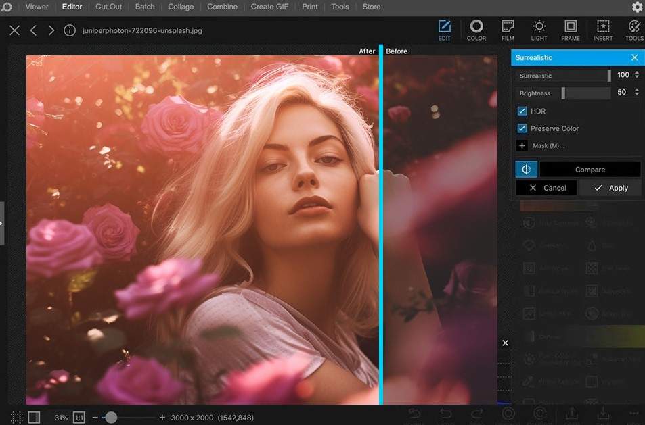Click Cancel in Surrealistic panel

[x=546, y=188]
